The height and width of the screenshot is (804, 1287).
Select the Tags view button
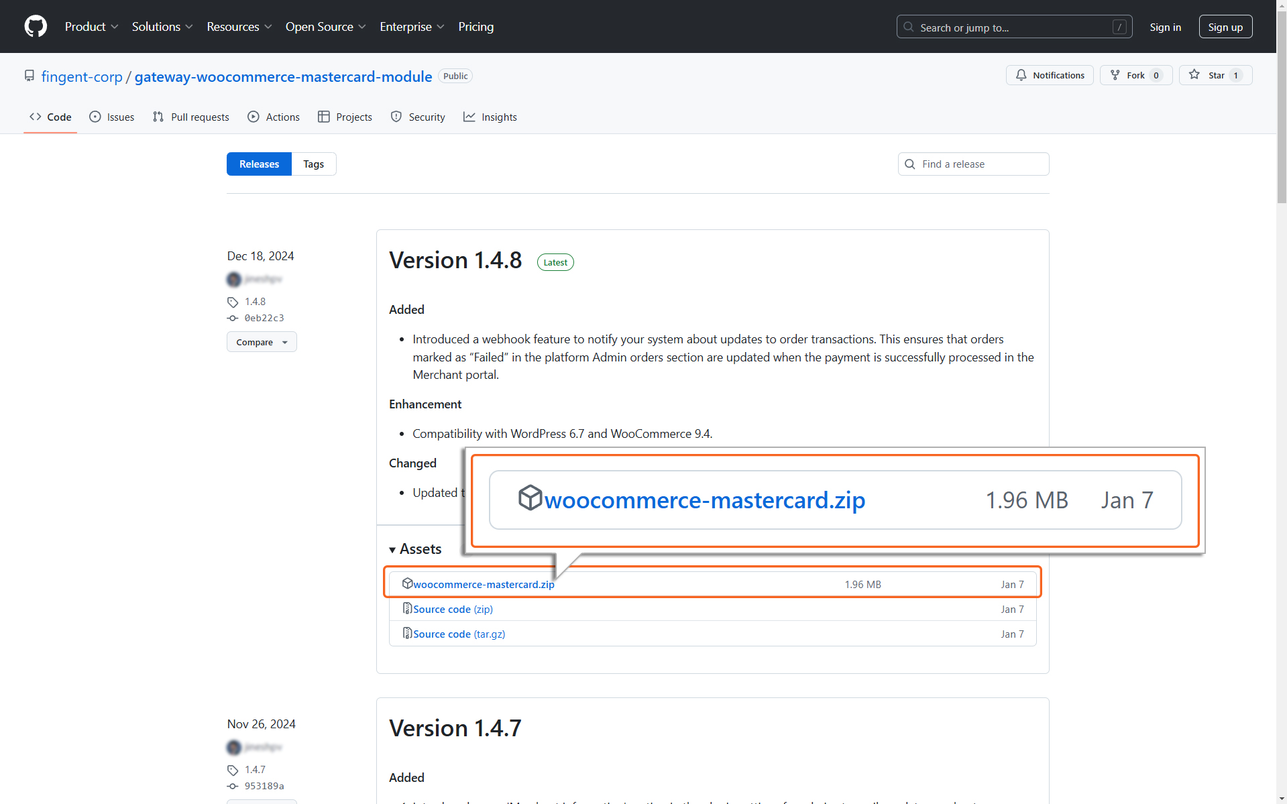point(313,164)
